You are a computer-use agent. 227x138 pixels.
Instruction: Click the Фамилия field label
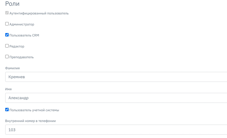click(12, 68)
